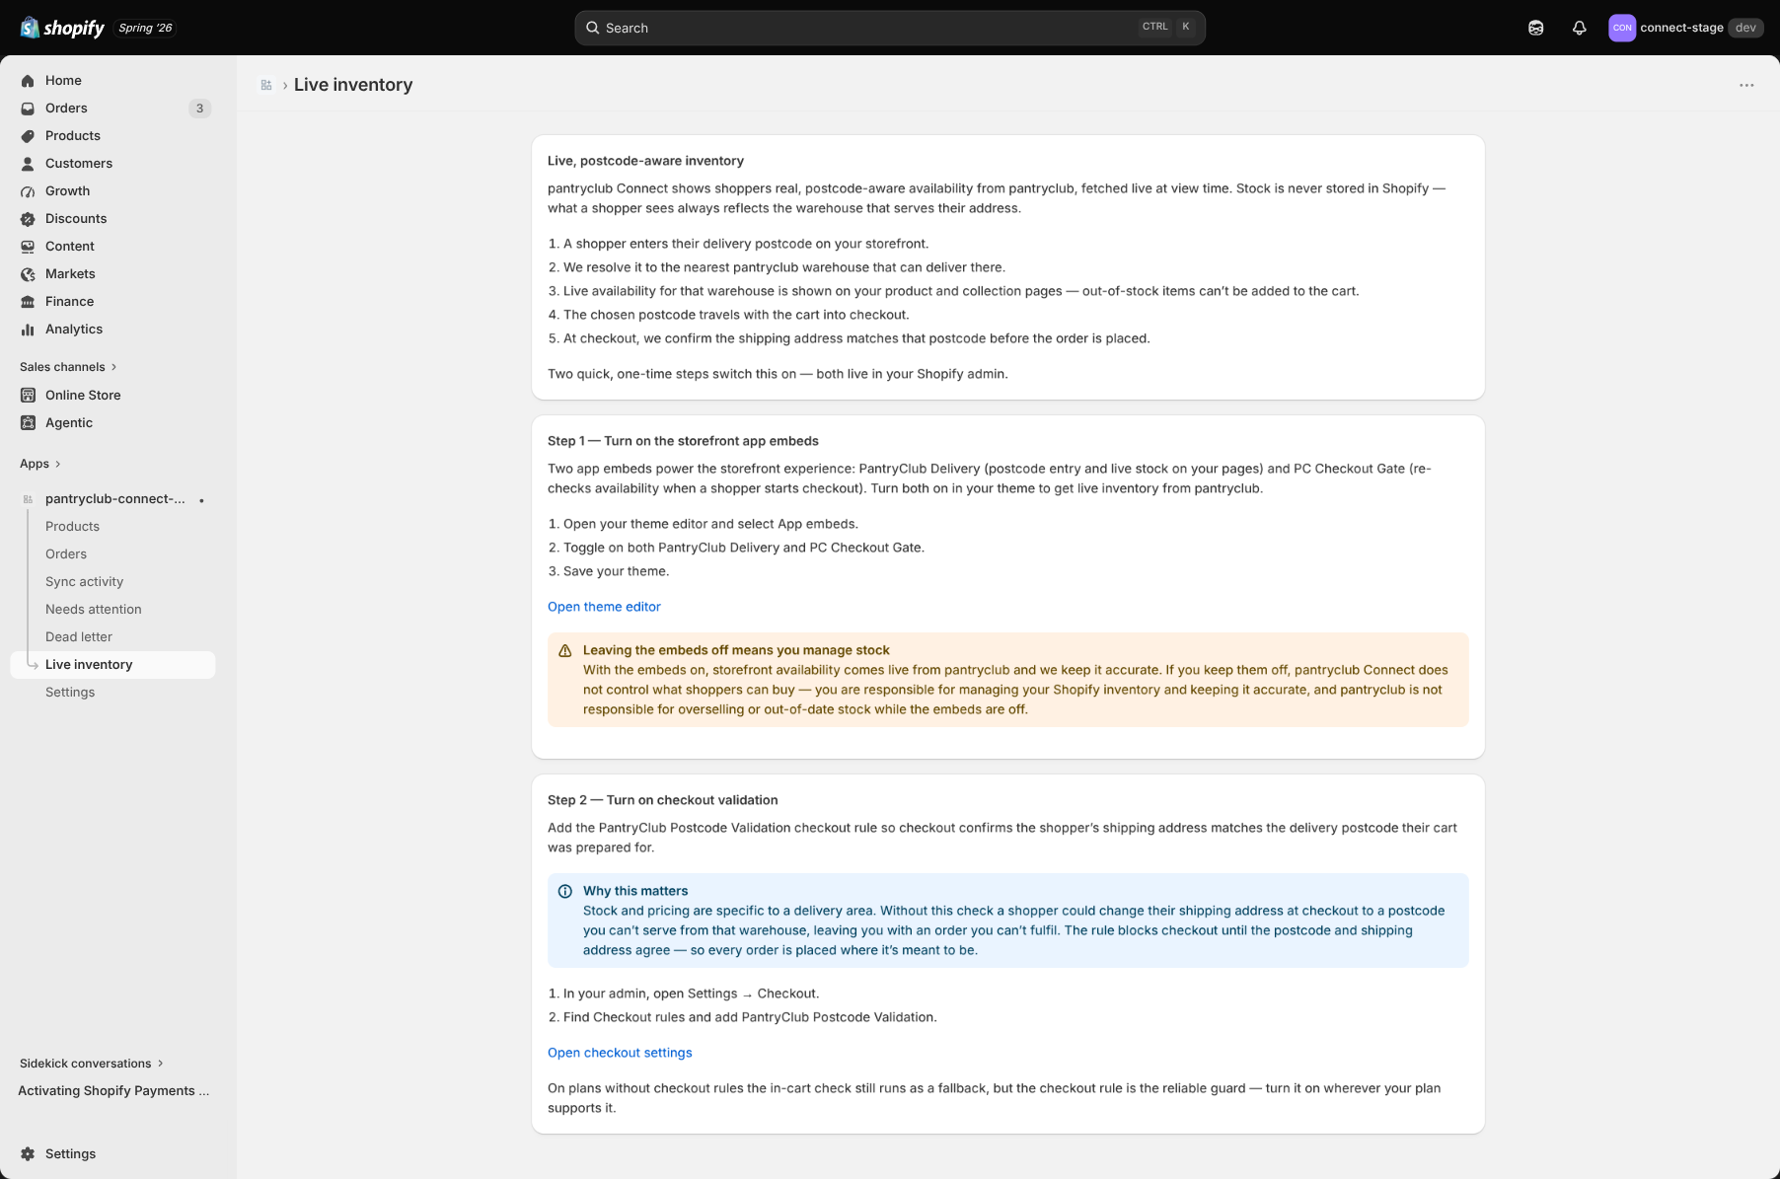Viewport: 1780px width, 1179px height.
Task: Click the "Step 1 — Turn on the storefront app embeds" heading
Action: coord(683,442)
